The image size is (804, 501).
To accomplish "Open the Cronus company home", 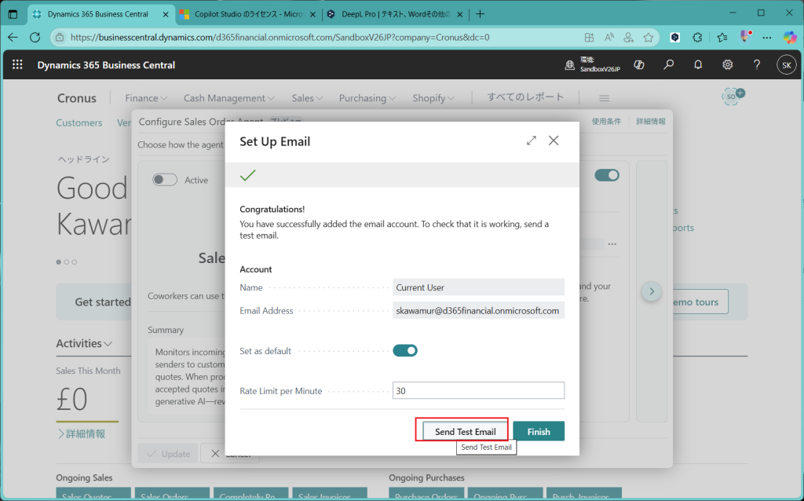I will (x=76, y=98).
